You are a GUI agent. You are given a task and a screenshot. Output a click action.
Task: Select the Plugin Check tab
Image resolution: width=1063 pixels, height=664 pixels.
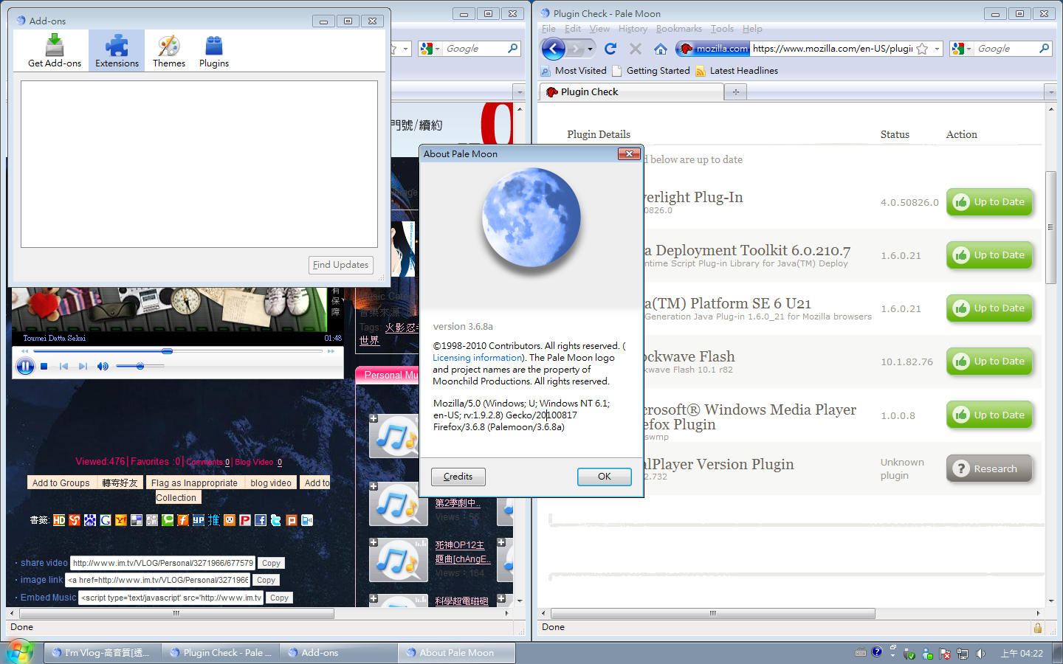point(631,92)
